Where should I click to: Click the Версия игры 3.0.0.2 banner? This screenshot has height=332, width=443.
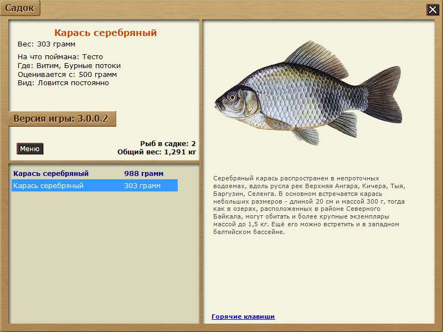tap(61, 119)
